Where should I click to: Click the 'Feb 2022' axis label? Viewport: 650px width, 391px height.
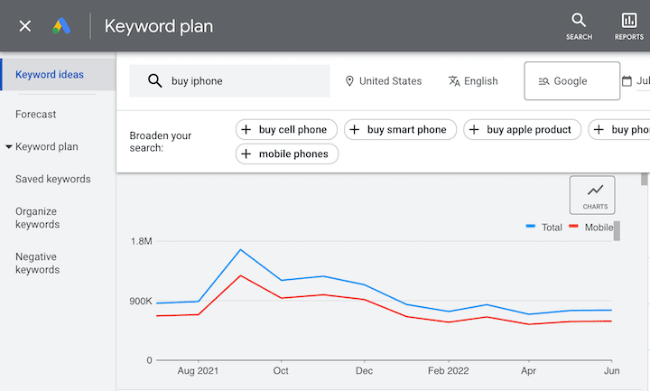tap(448, 371)
